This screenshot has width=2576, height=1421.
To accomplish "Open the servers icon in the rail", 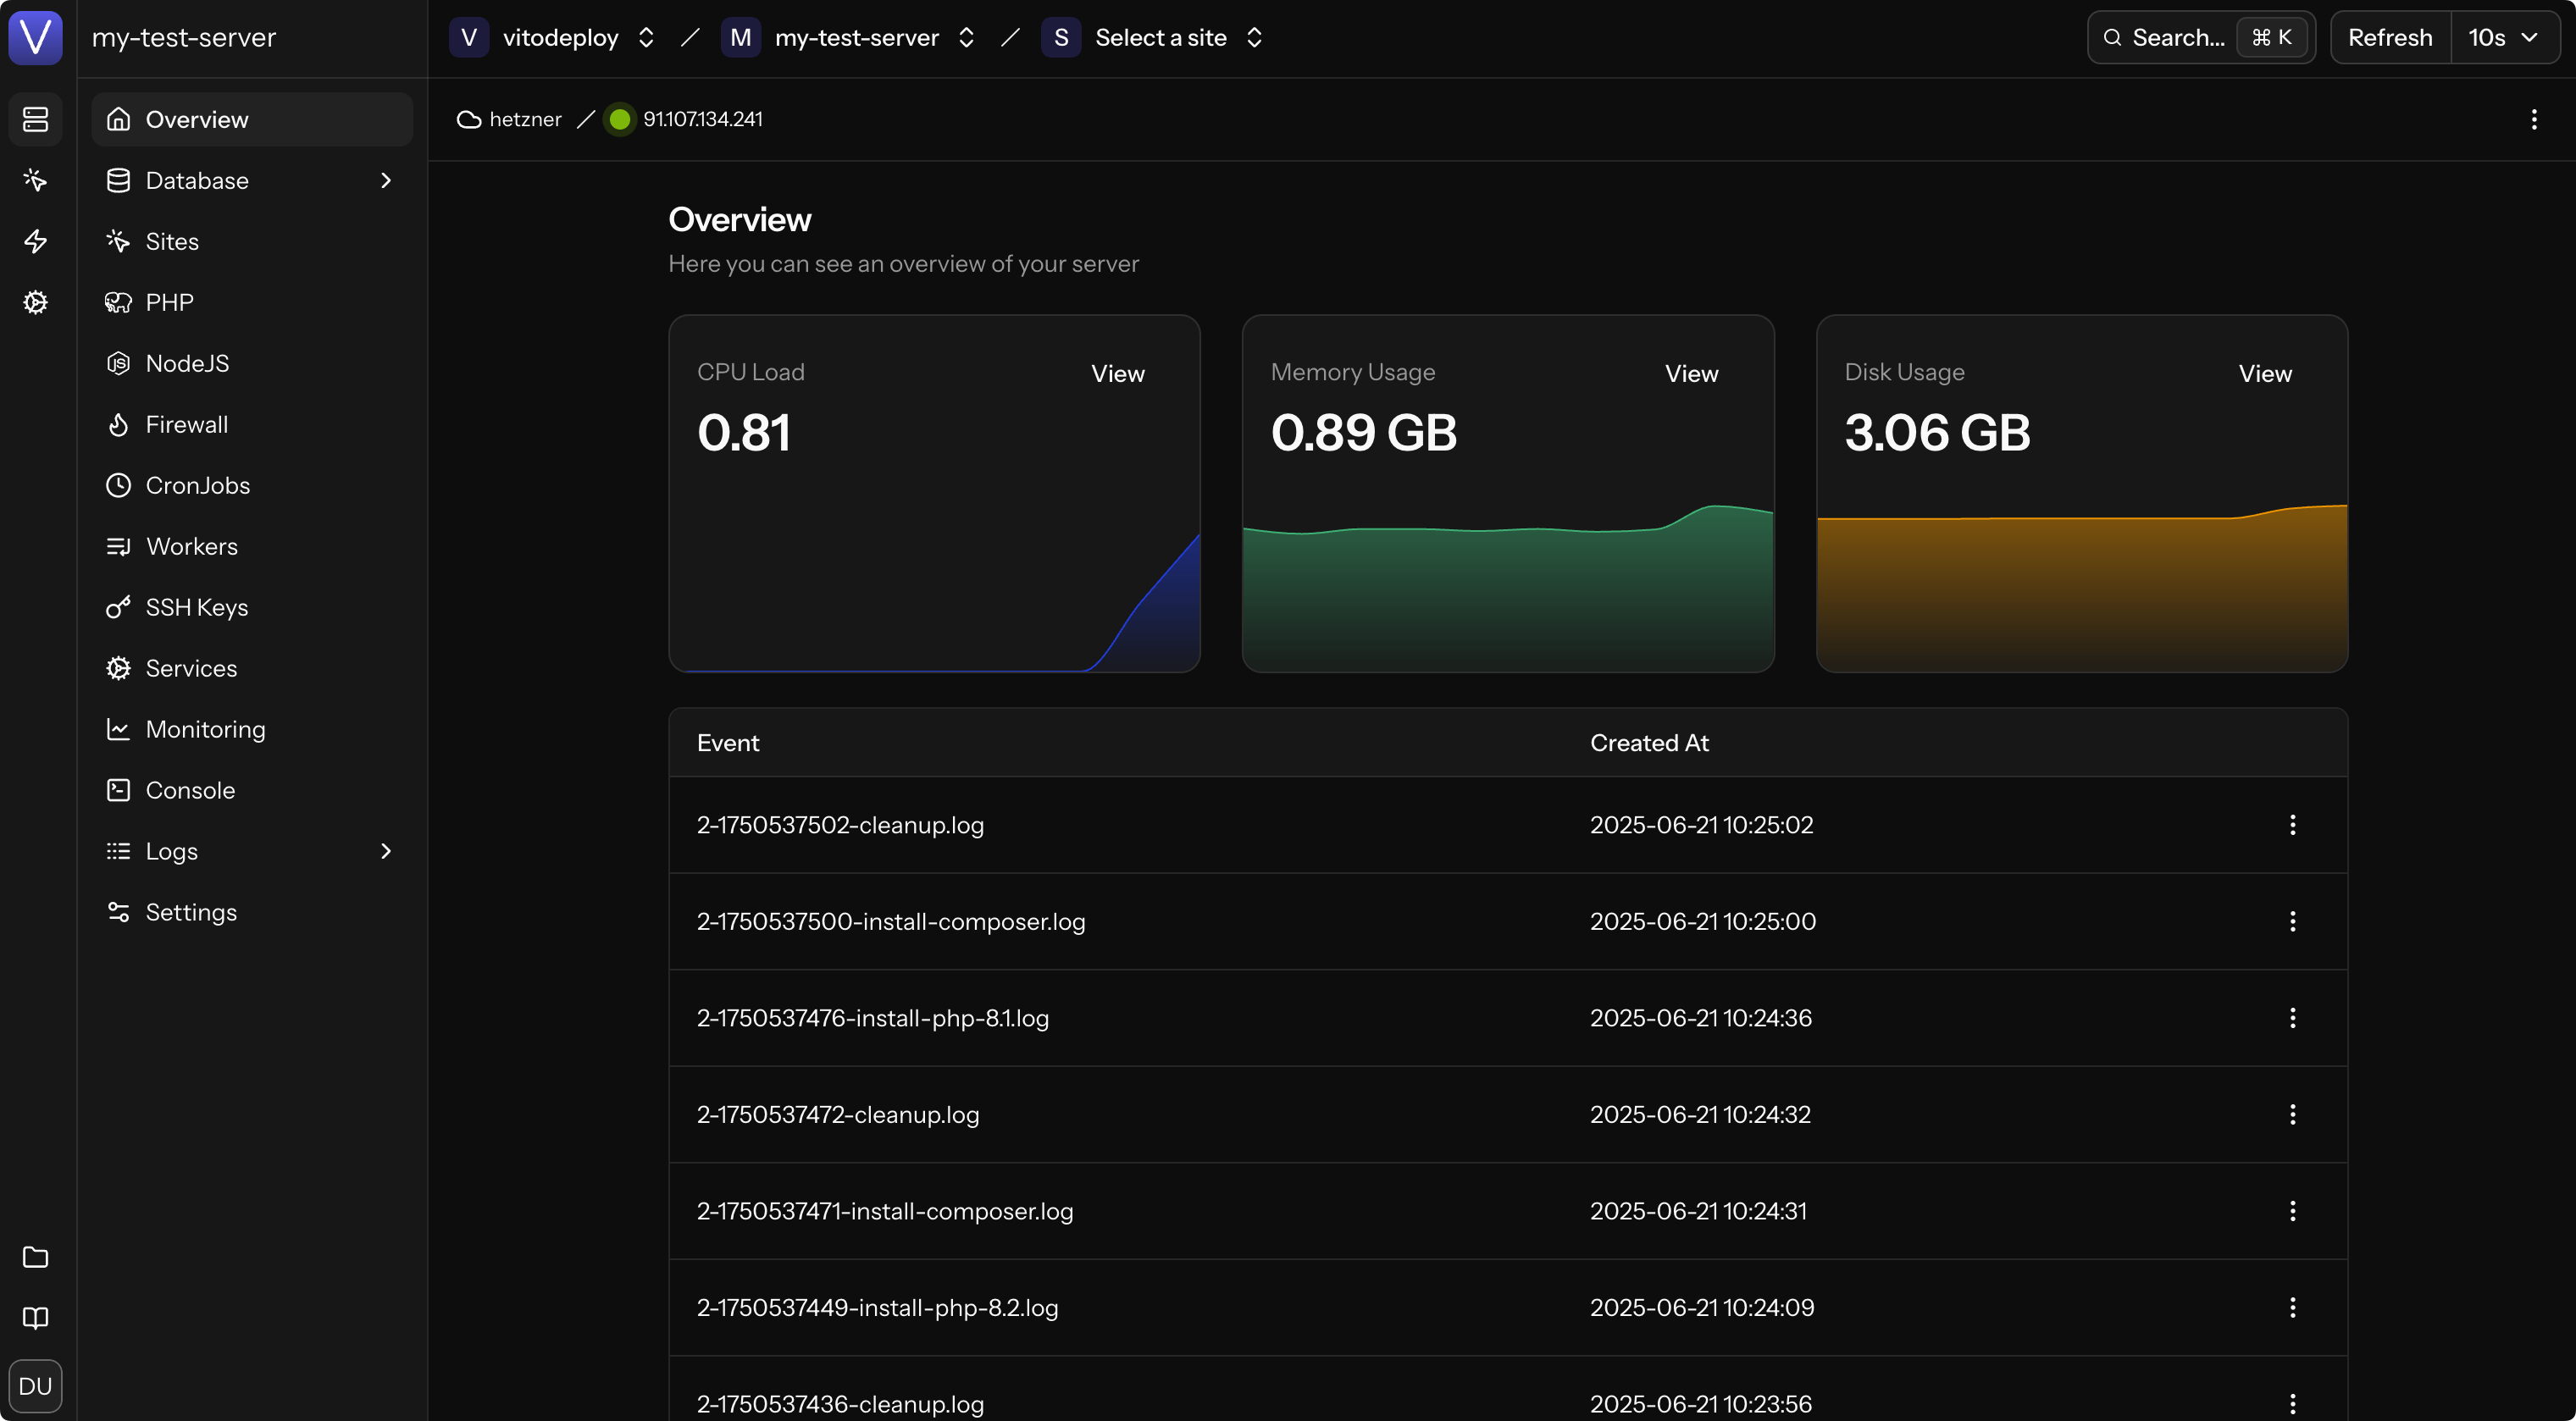I will tap(36, 119).
